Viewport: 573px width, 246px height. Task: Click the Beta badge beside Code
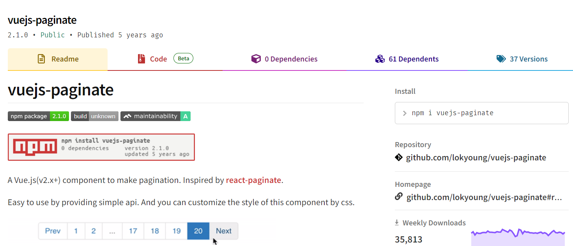183,59
